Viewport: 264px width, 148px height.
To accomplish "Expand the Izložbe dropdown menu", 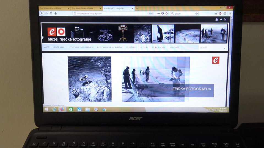I will coord(132,48).
